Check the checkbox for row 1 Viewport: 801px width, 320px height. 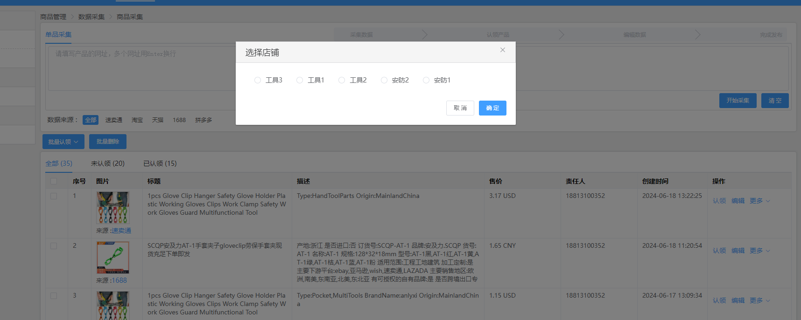pos(54,196)
